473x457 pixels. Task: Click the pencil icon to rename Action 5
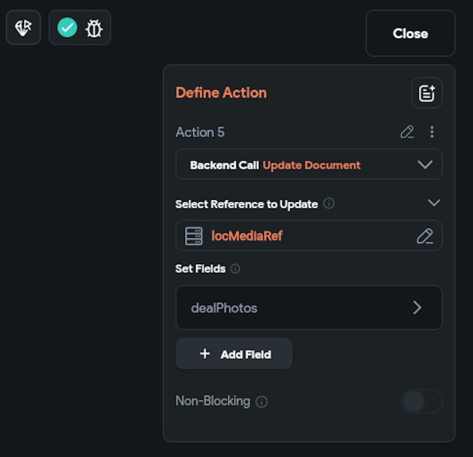[407, 132]
